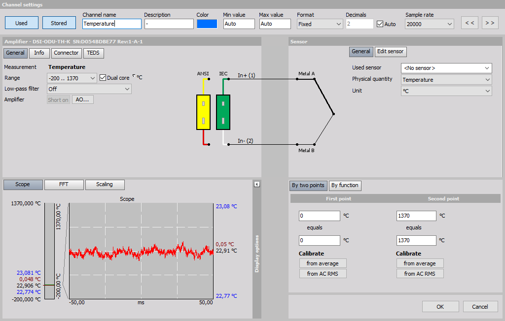This screenshot has width=505, height=321.
Task: Switch to the amplifier Info tab
Action: coord(39,53)
